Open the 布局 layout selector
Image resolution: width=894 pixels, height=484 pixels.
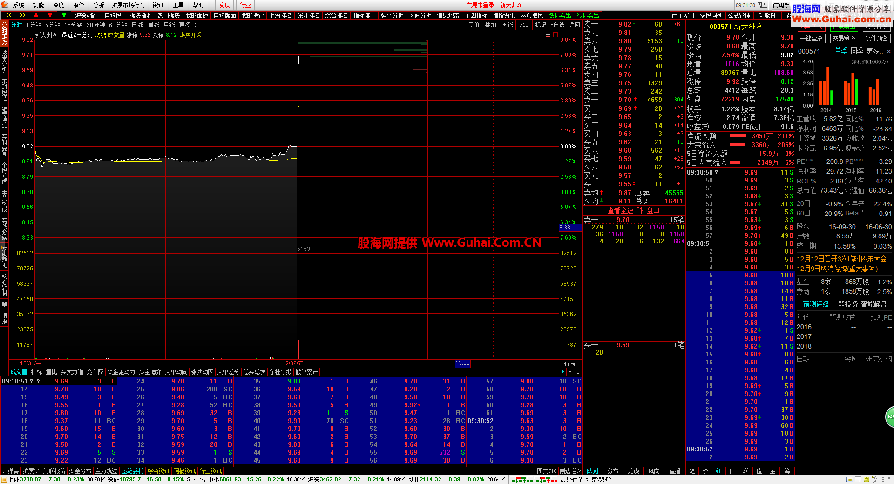[569, 363]
